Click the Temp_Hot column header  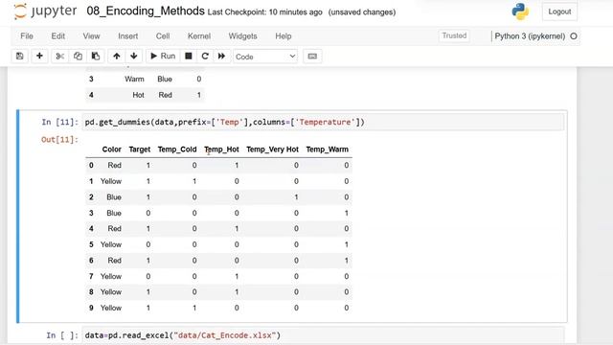coord(221,149)
